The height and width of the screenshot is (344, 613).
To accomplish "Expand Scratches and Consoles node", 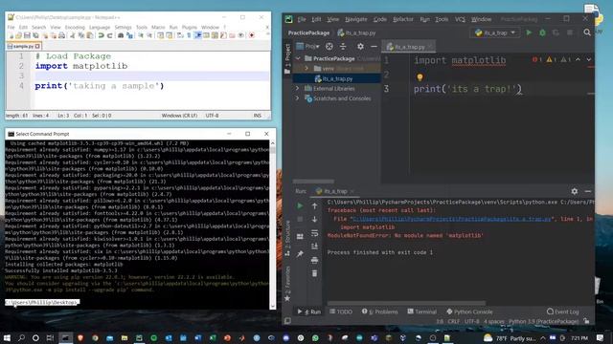I will pos(297,98).
